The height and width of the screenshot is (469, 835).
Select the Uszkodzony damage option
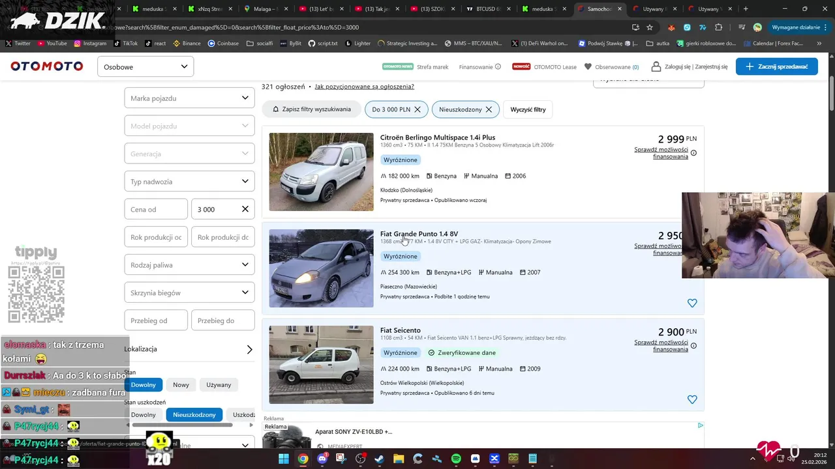(241, 415)
